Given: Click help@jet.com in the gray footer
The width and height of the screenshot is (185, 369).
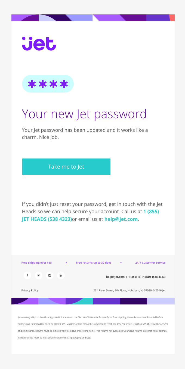Looking at the screenshot, I should click(x=115, y=277).
